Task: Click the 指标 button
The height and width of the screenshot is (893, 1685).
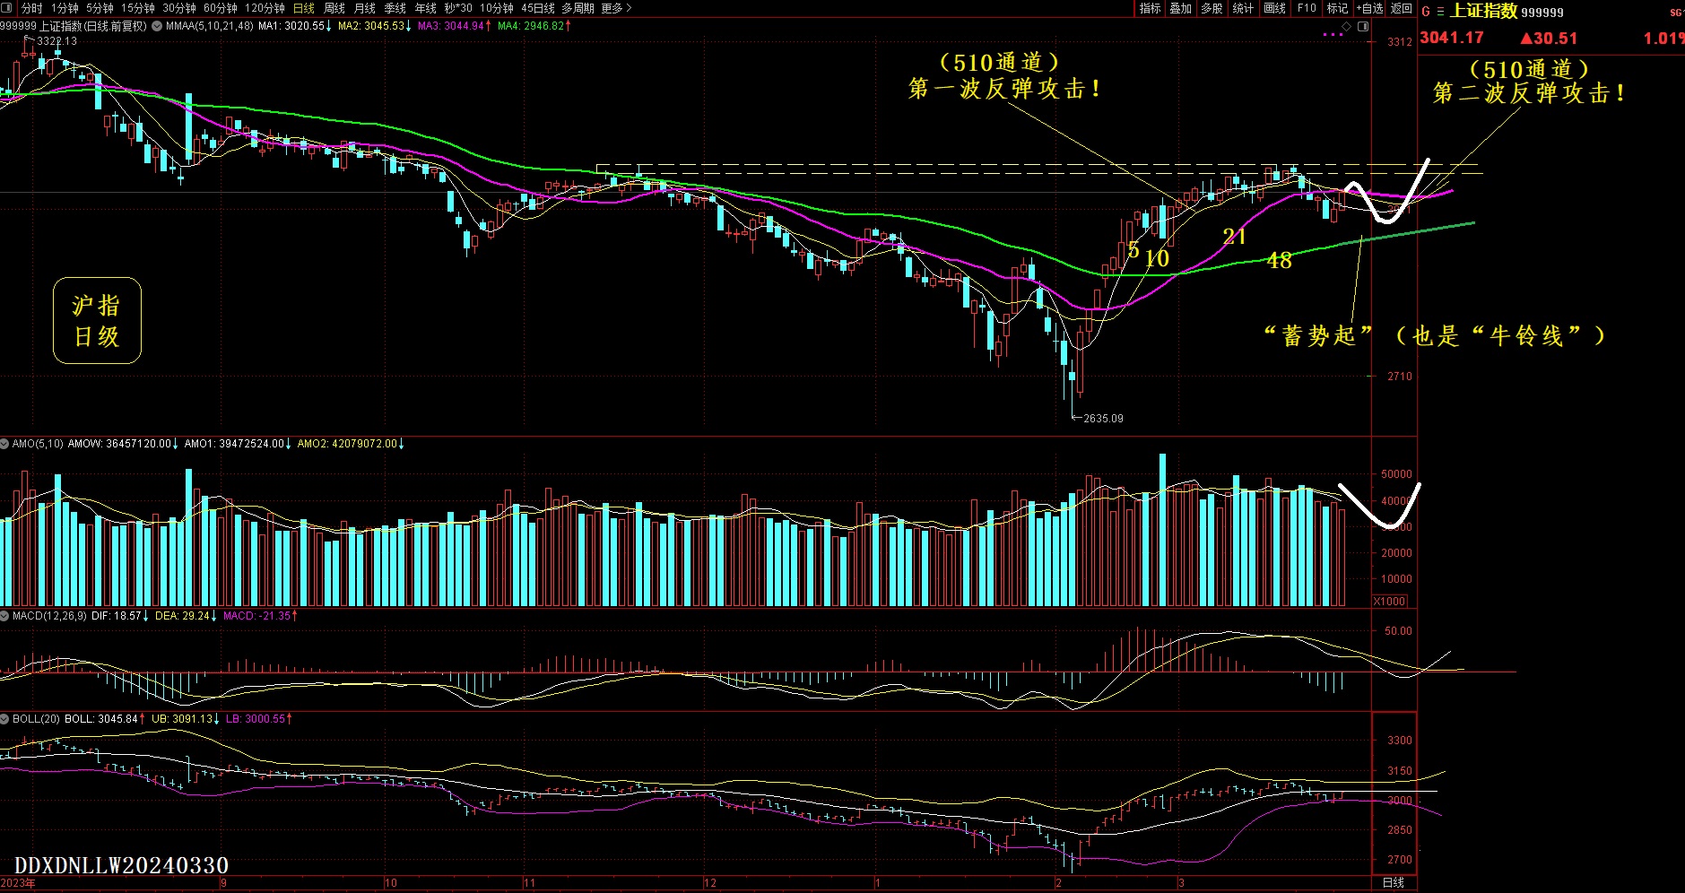Action: click(x=1151, y=8)
